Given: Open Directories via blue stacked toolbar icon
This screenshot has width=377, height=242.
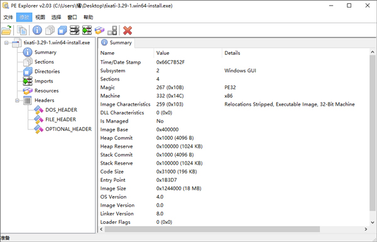Looking at the screenshot, I should [62, 30].
